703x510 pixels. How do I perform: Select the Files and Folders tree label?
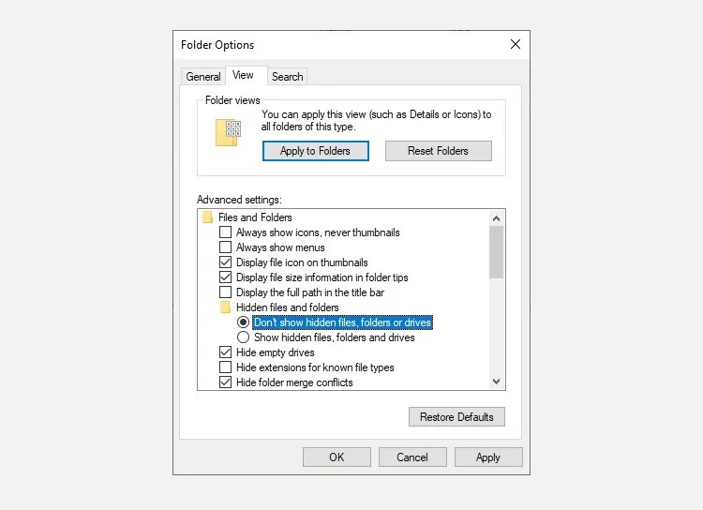255,217
